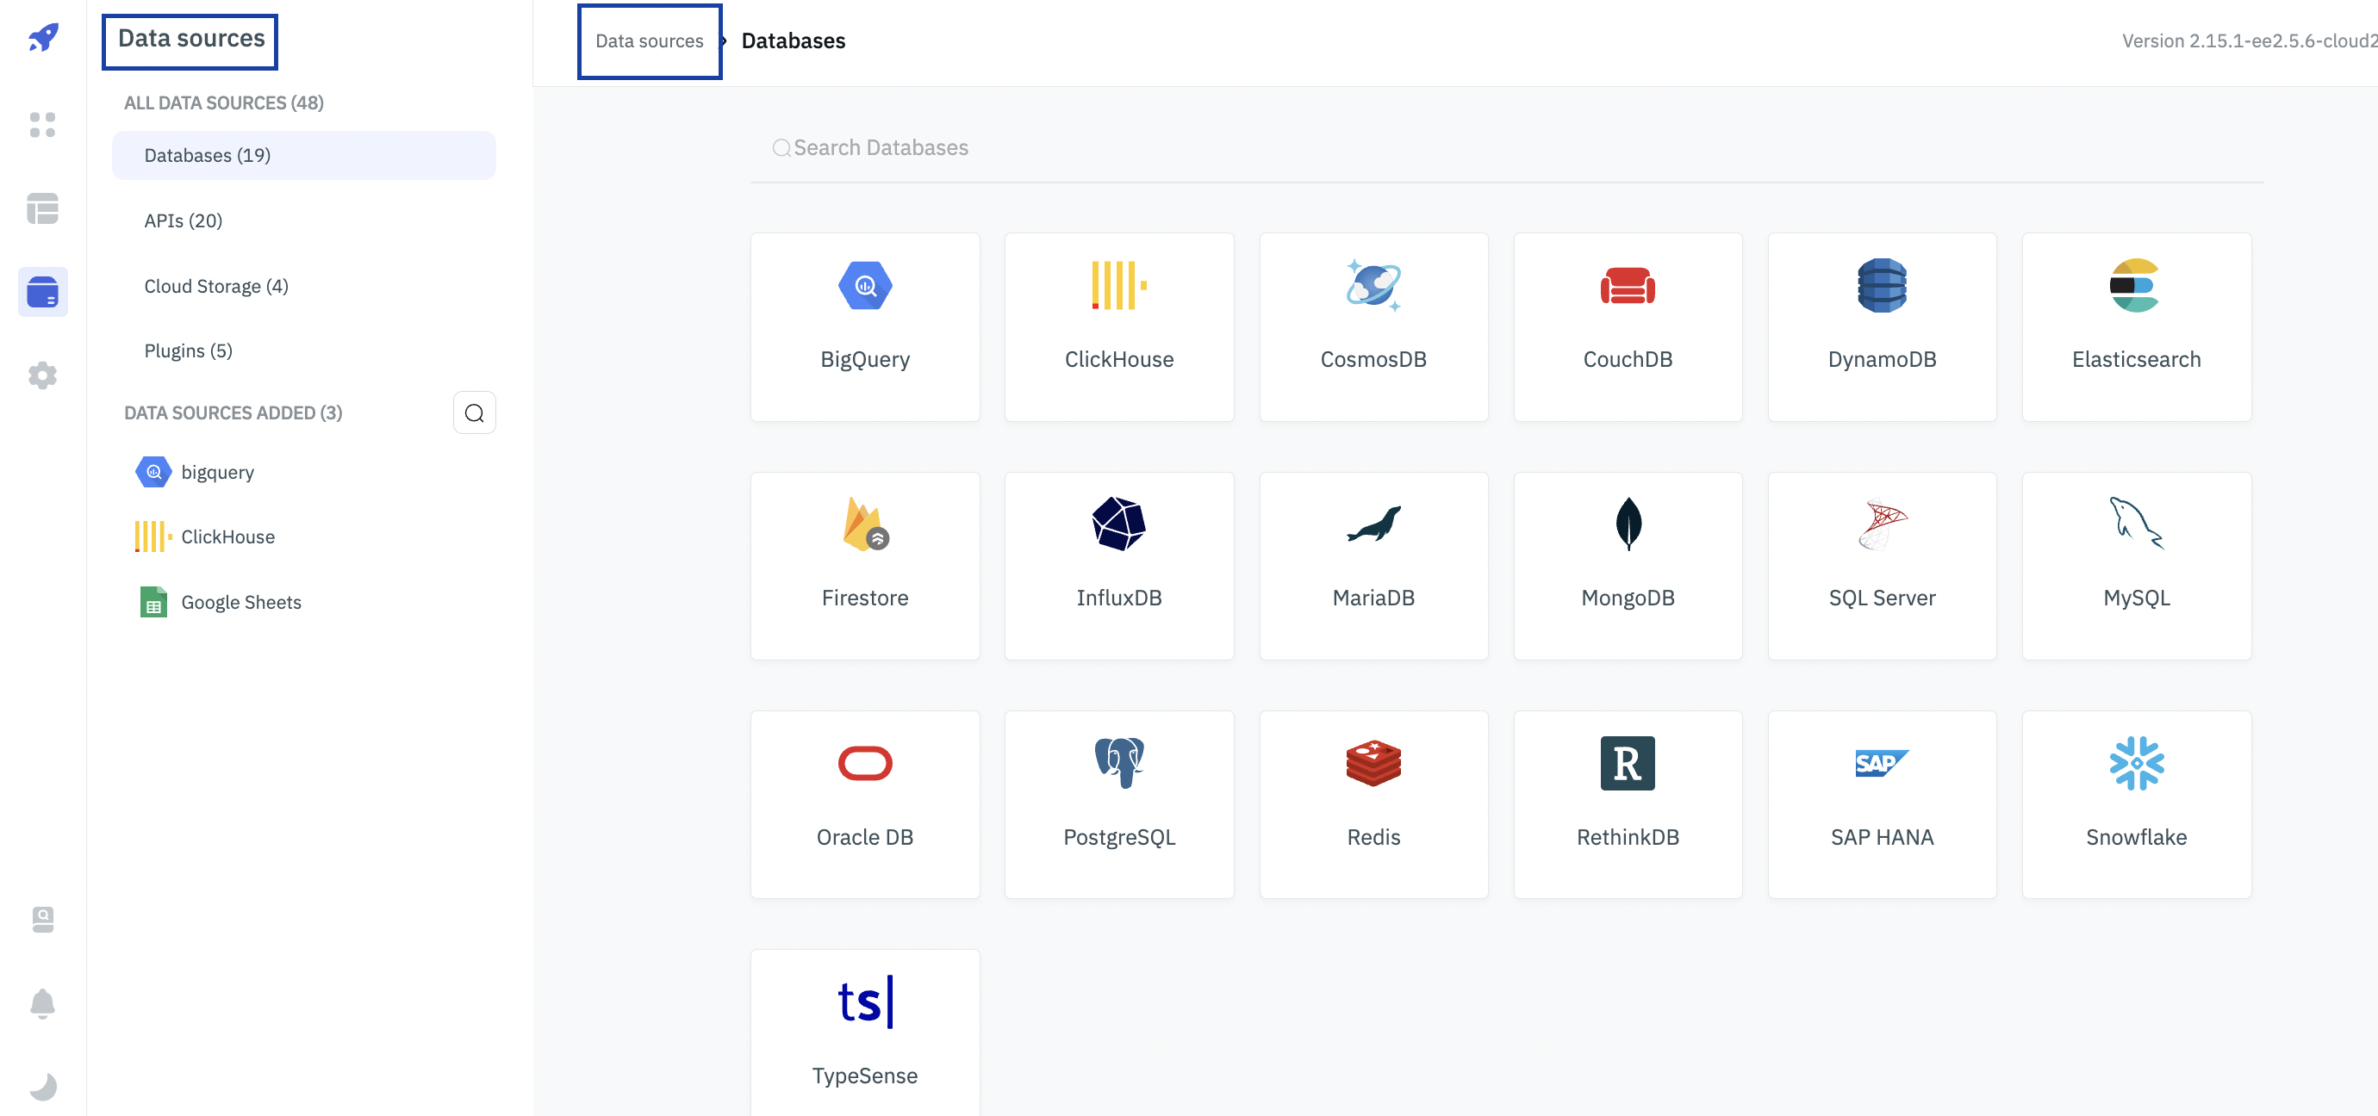Open Cloud Storage (4) category

click(x=303, y=286)
